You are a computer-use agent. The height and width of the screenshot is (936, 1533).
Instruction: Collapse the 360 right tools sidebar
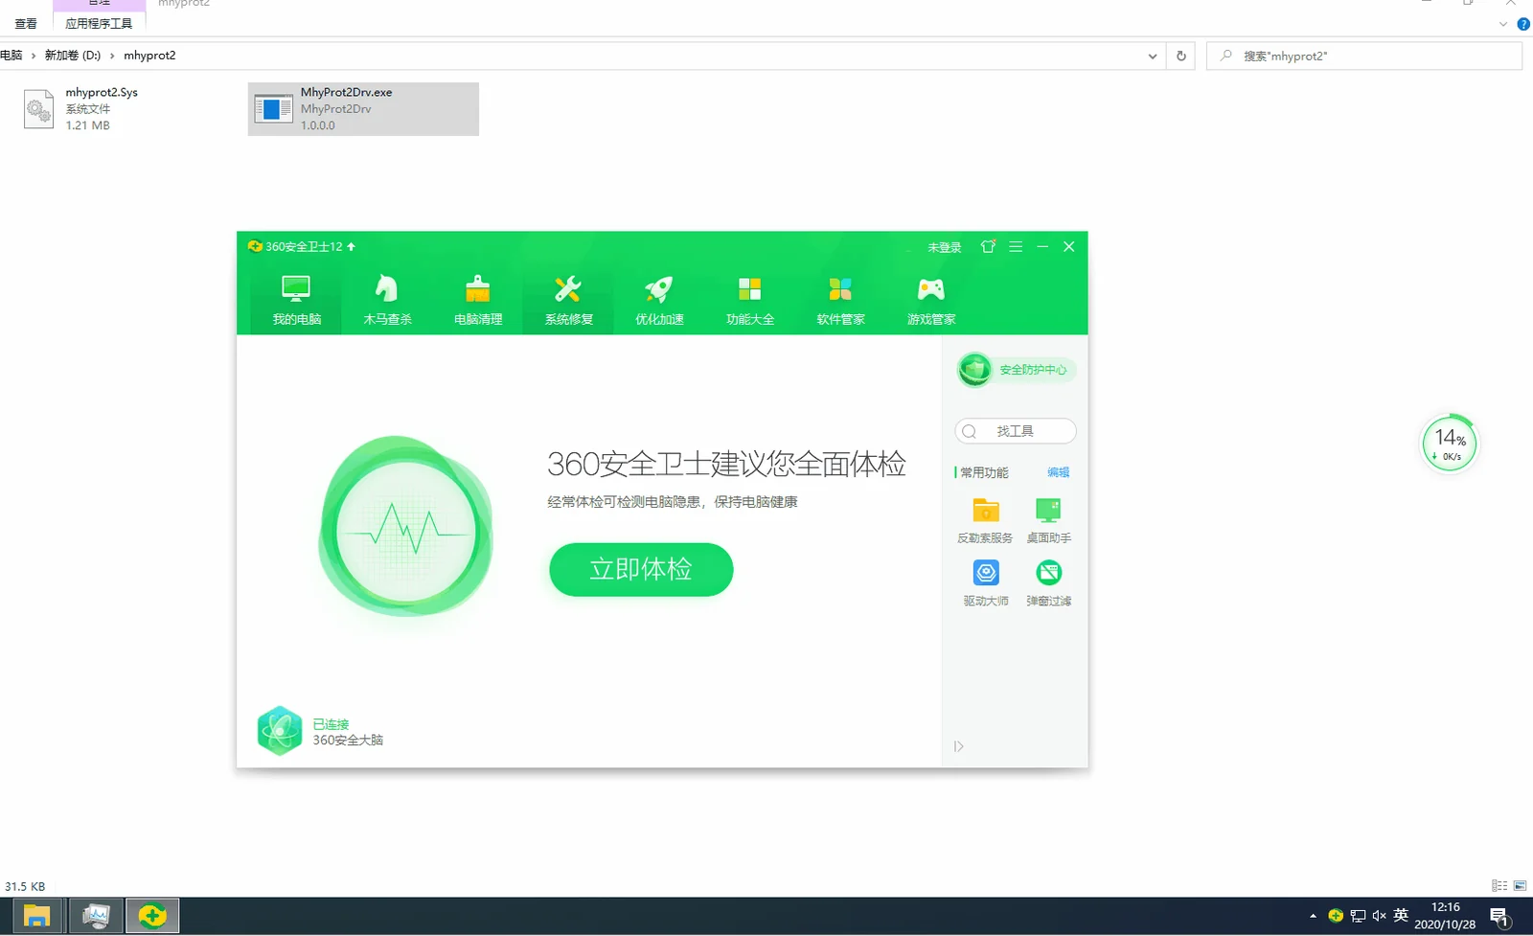(959, 746)
